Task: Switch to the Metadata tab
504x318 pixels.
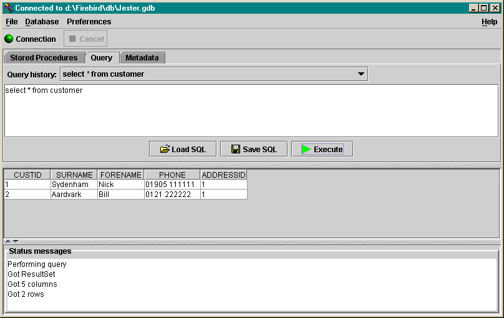Action: [x=142, y=58]
